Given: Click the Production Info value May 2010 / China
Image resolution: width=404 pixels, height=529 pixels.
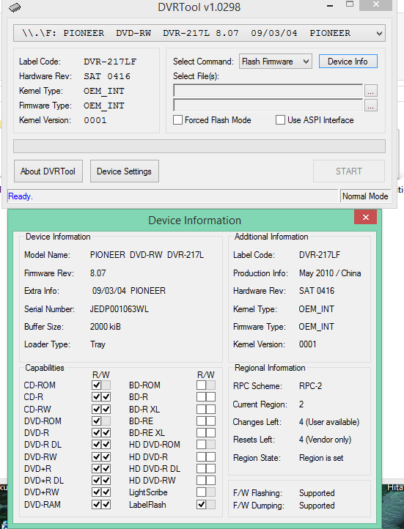Looking at the screenshot, I should click(x=330, y=273).
